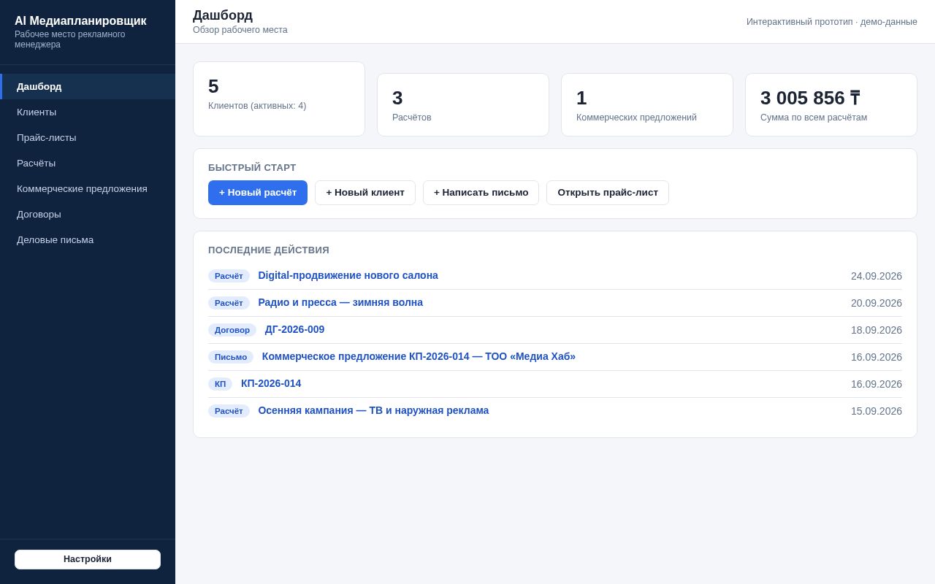
Task: Create a new calculation with + Новый расчёт
Action: [x=258, y=193]
